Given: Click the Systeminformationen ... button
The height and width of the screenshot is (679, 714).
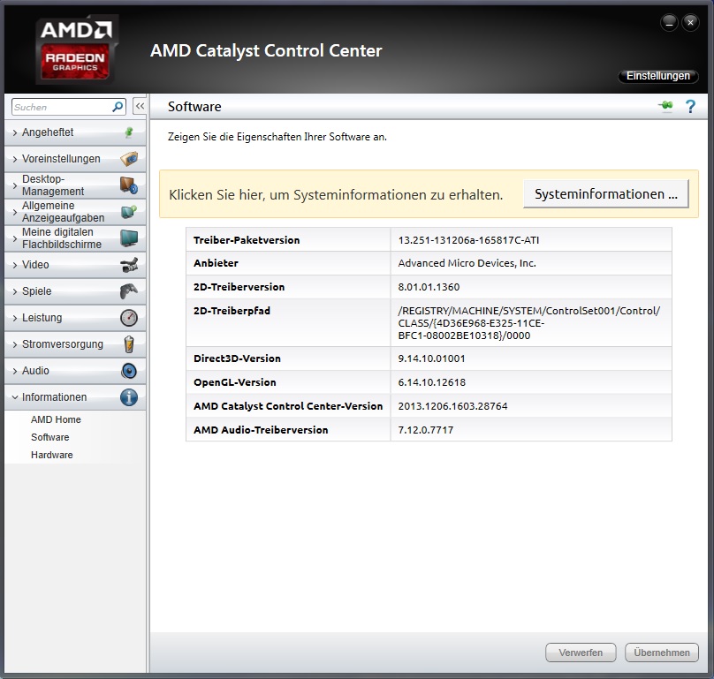Looking at the screenshot, I should point(605,194).
